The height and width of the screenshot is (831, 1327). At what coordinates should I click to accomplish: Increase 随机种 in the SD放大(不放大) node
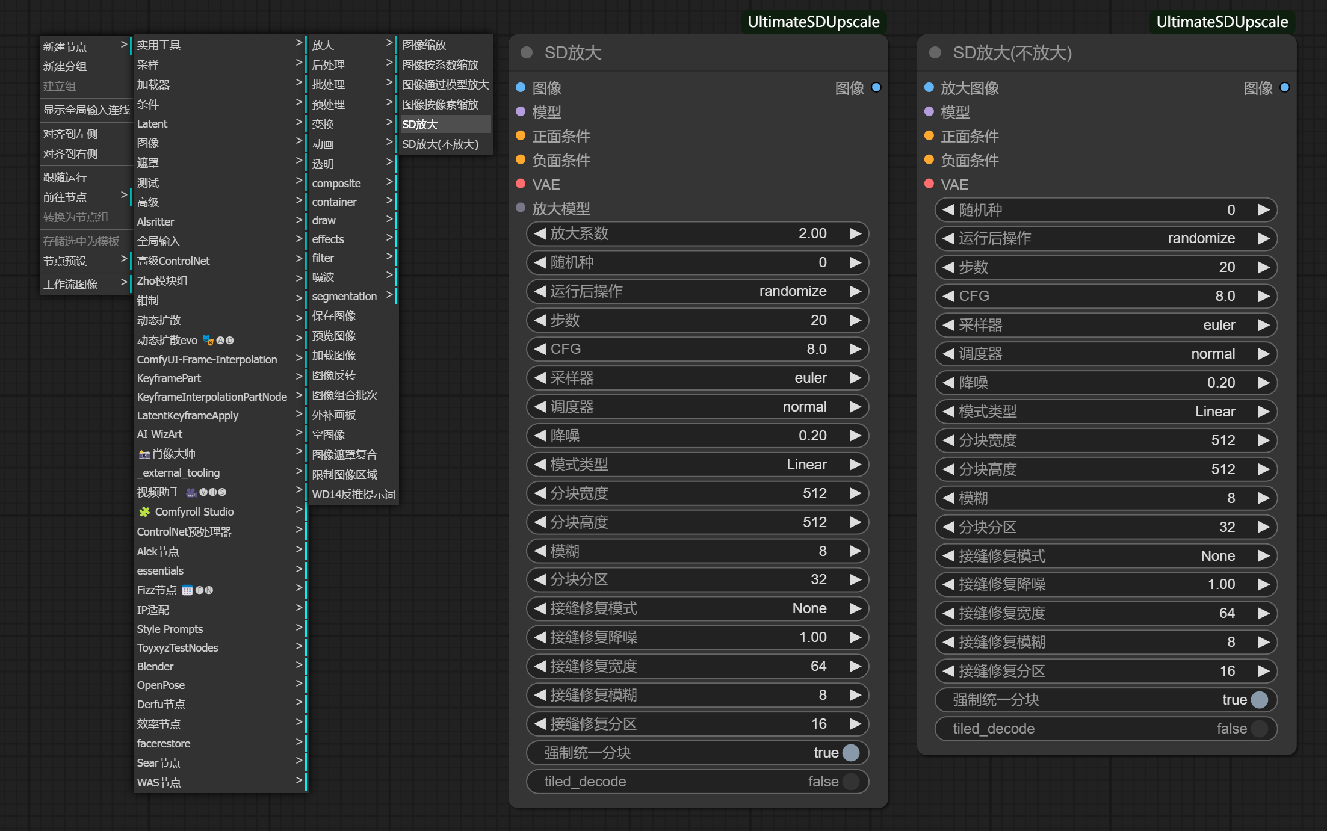pos(1264,210)
